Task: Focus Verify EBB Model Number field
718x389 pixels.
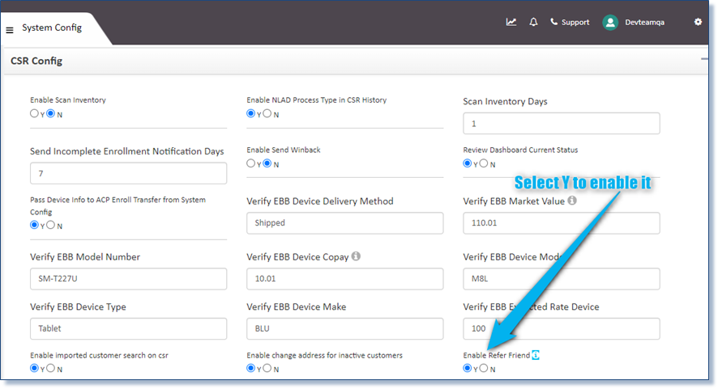Action: (128, 279)
